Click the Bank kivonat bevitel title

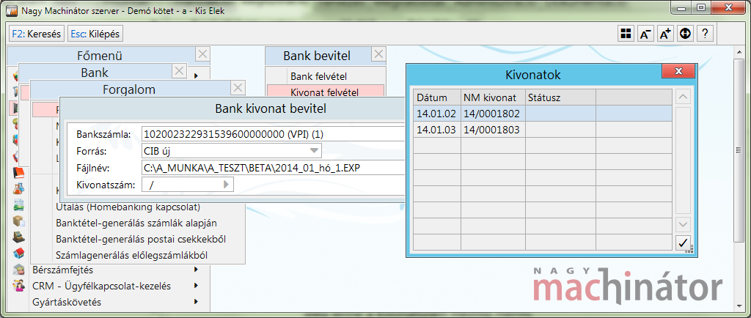(x=271, y=109)
